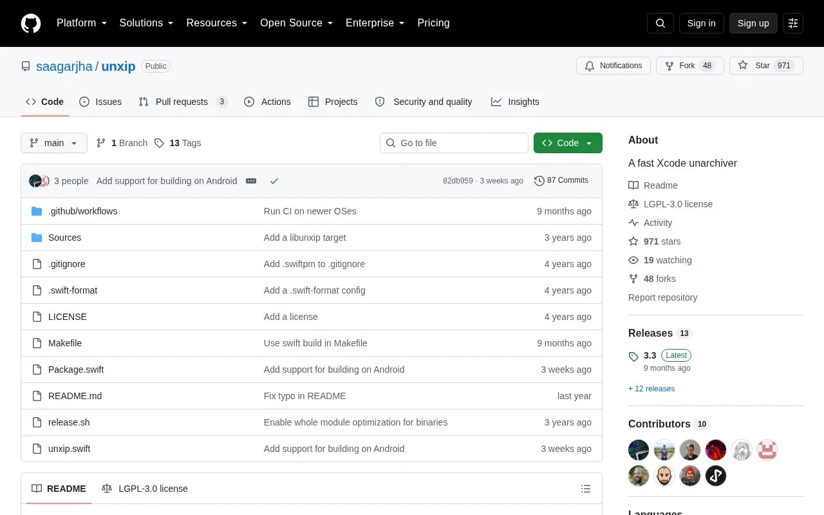Screen dimensions: 824x515
Task: Open the appearance settings icon beside Sign up
Action: [793, 23]
